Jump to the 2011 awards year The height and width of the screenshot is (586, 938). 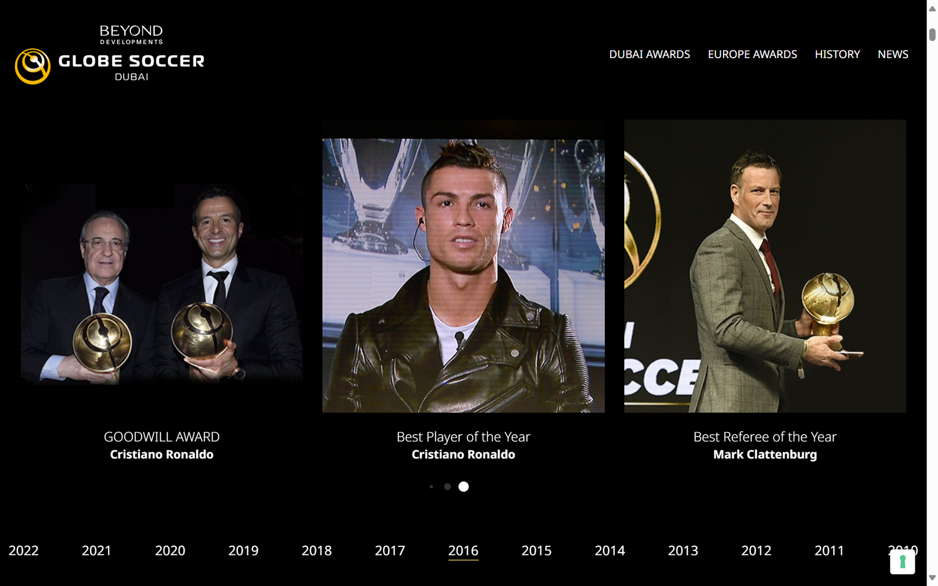(829, 550)
